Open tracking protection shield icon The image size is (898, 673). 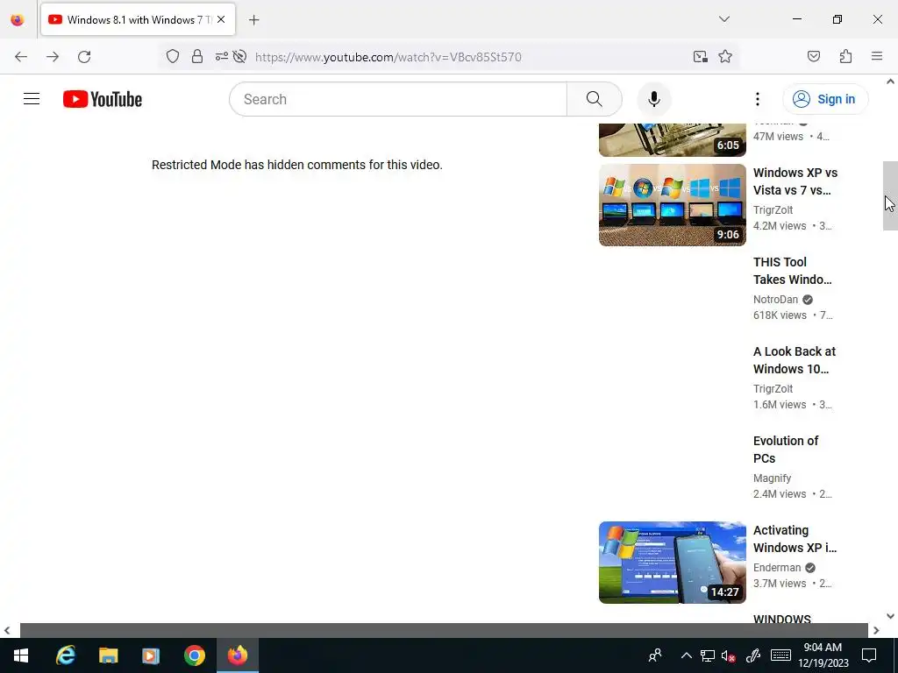click(x=173, y=56)
